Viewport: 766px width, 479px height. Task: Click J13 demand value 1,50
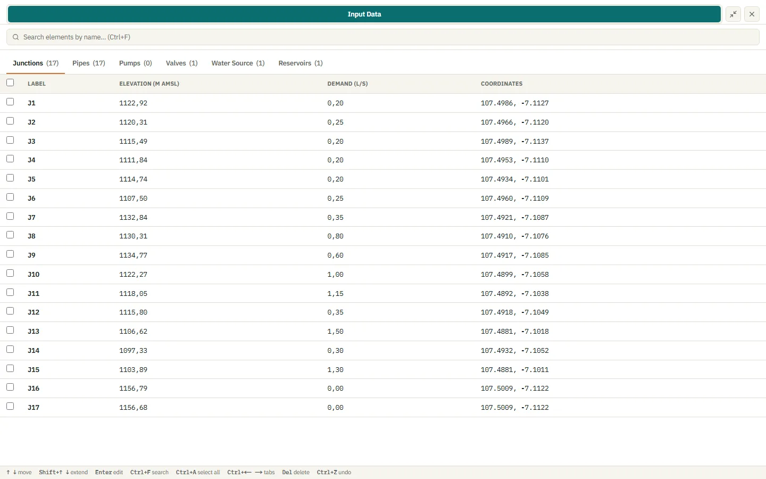click(336, 332)
